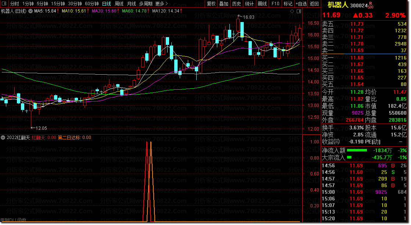Open F10 company information

tap(275, 4)
